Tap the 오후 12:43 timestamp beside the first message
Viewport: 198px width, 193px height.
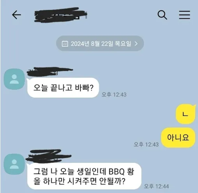pos(114,94)
